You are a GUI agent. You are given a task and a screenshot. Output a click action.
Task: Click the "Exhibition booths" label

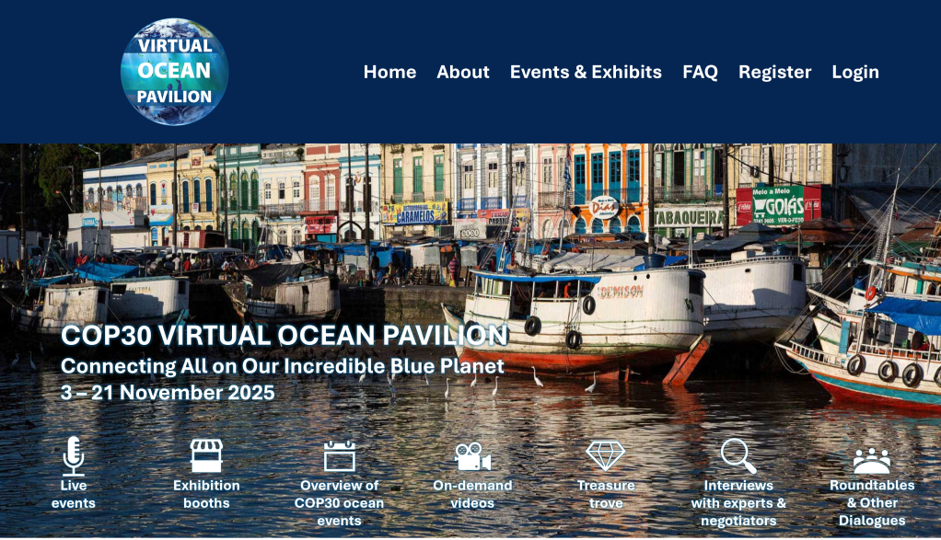pyautogui.click(x=206, y=494)
